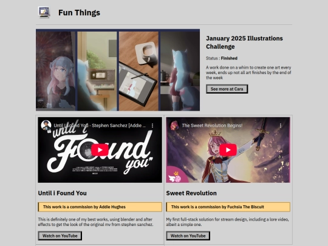Click Watch on YouTube under Sweet Revolution
This screenshot has height=246, width=328.
(188, 236)
